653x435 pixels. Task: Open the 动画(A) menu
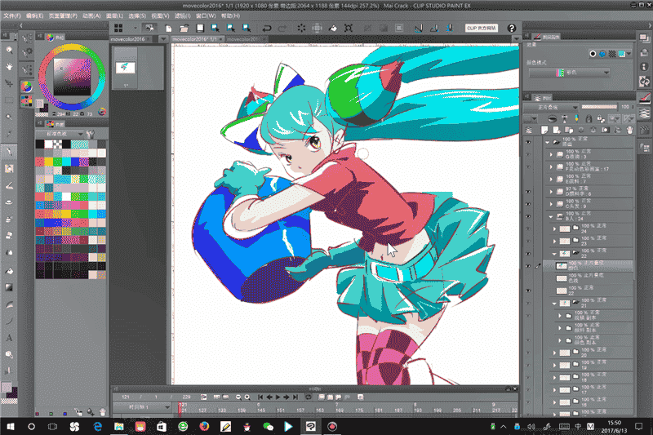91,16
